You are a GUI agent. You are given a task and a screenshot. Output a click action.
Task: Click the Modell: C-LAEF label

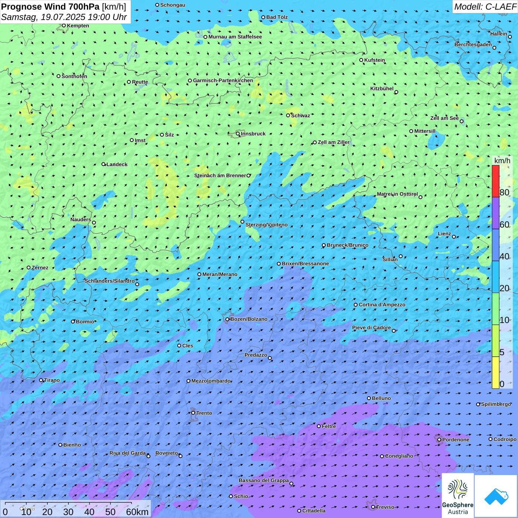485,6
